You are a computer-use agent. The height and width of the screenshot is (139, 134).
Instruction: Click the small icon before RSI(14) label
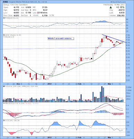pos(4,18)
